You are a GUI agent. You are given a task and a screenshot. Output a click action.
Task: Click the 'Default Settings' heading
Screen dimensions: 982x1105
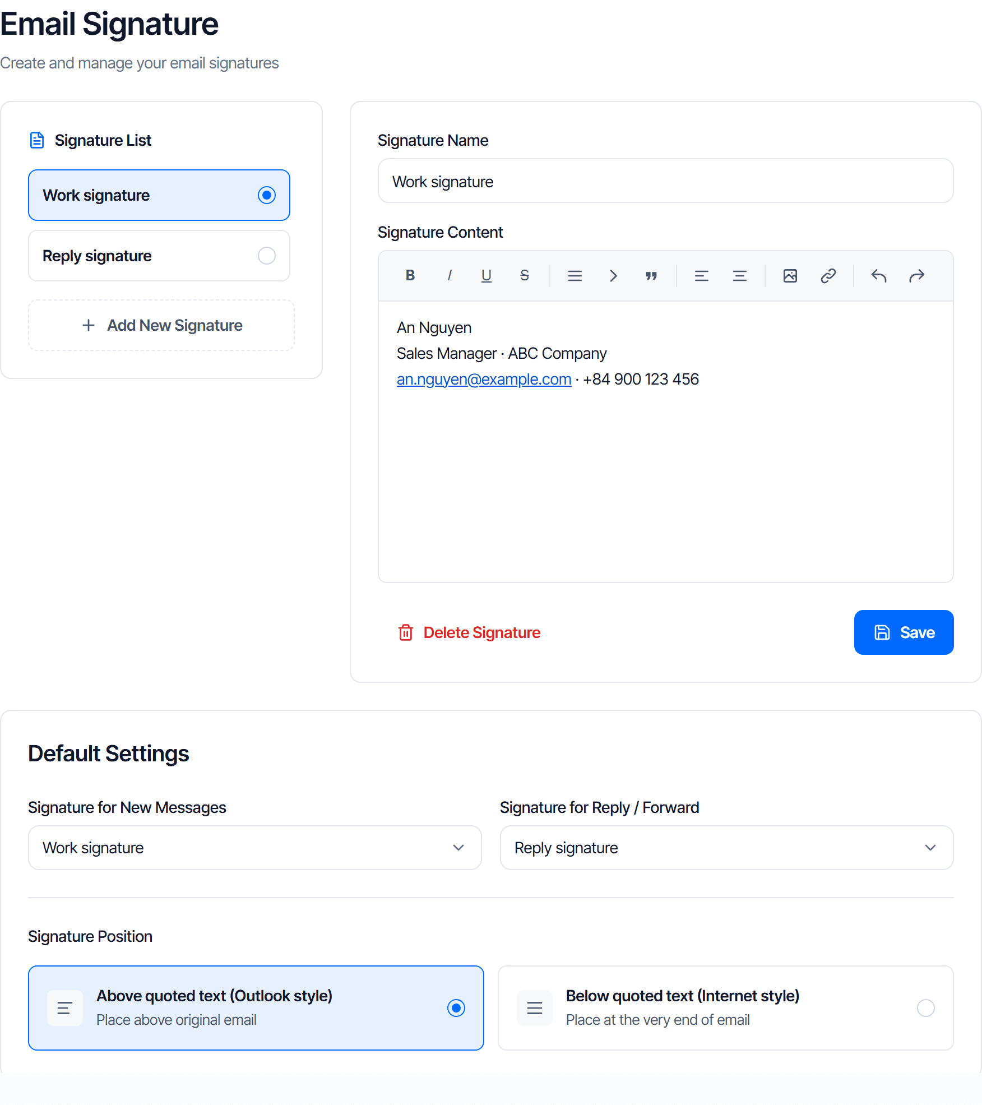click(x=109, y=753)
